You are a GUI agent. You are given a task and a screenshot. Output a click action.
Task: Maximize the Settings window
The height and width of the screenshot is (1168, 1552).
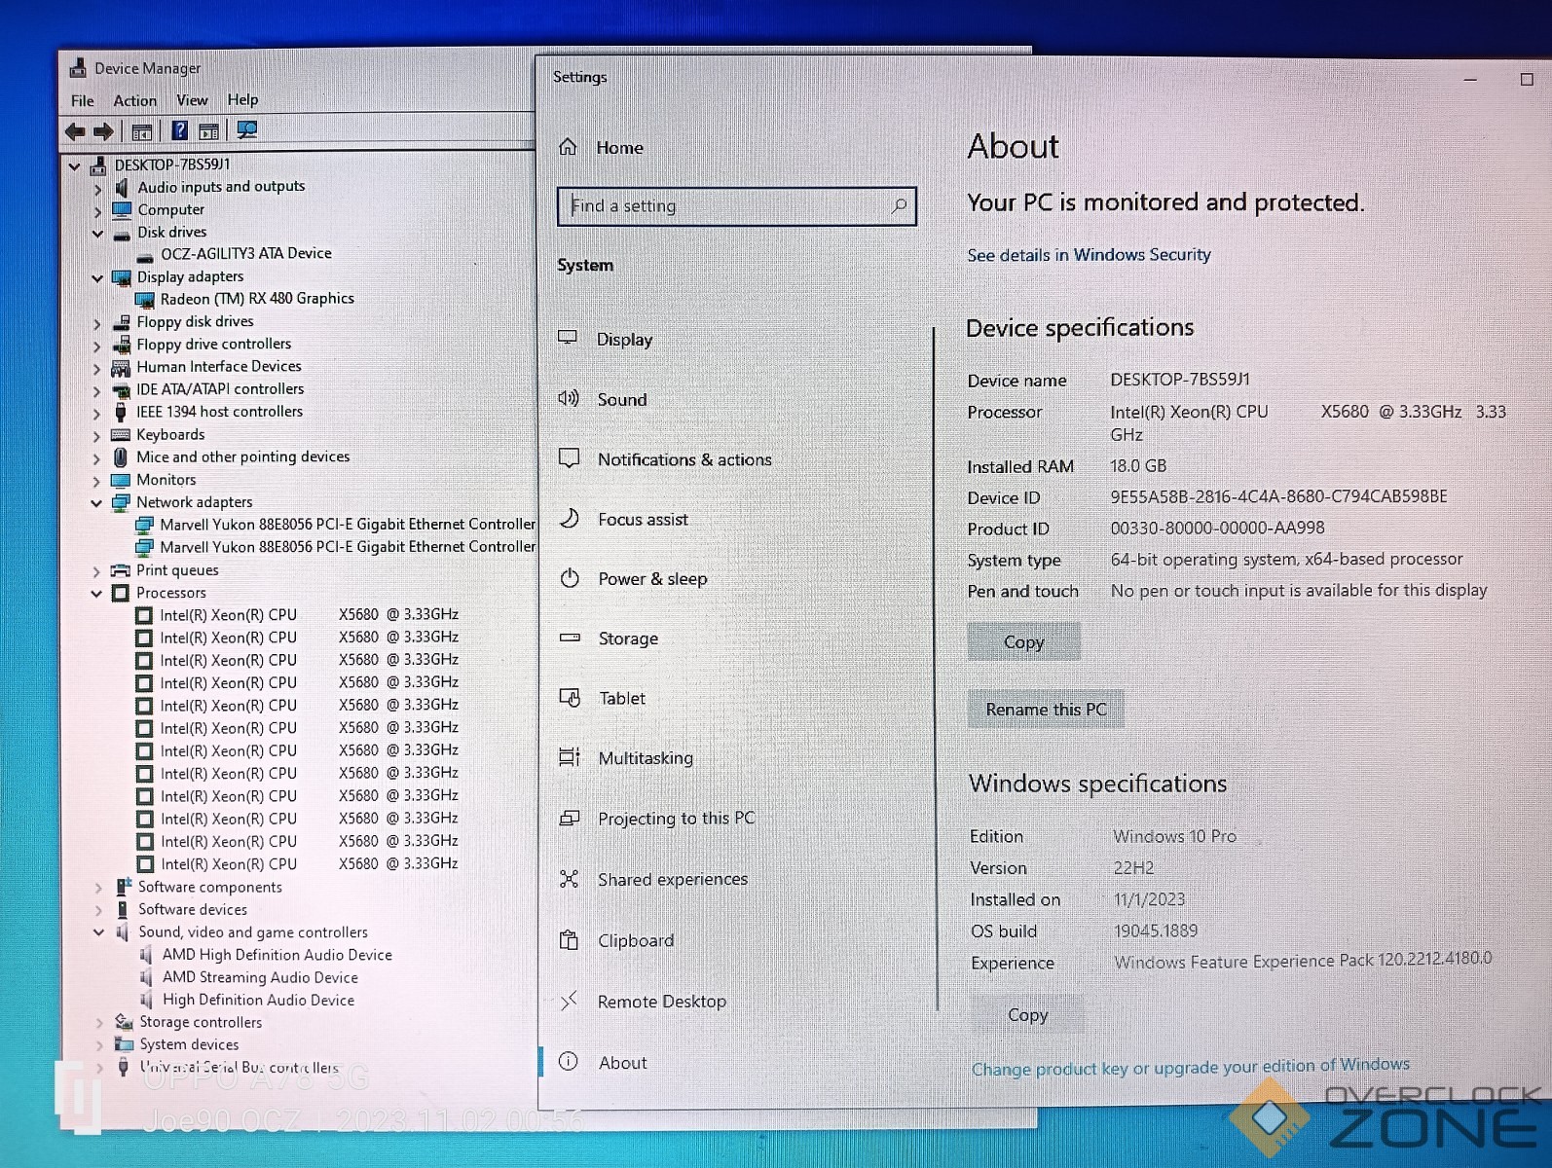click(1526, 79)
